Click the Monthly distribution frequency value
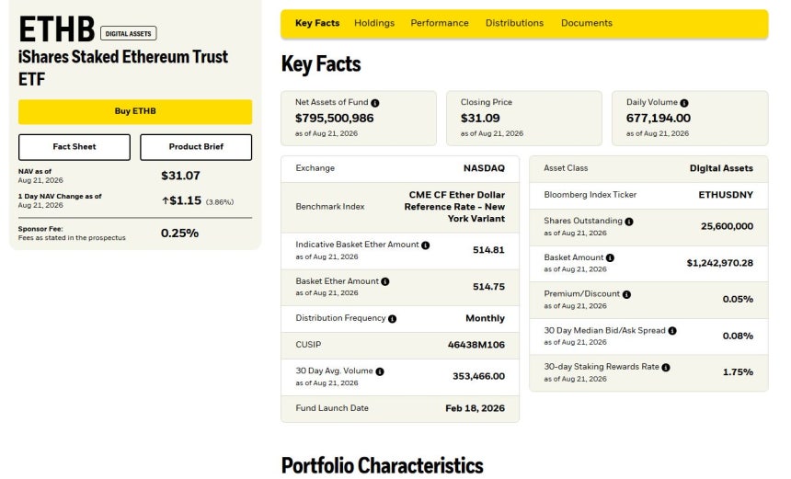The height and width of the screenshot is (479, 791). pyautogui.click(x=486, y=319)
